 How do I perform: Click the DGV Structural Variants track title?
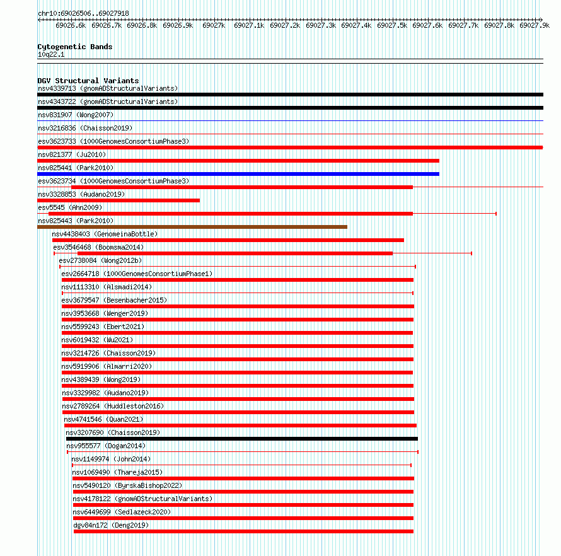coord(88,81)
